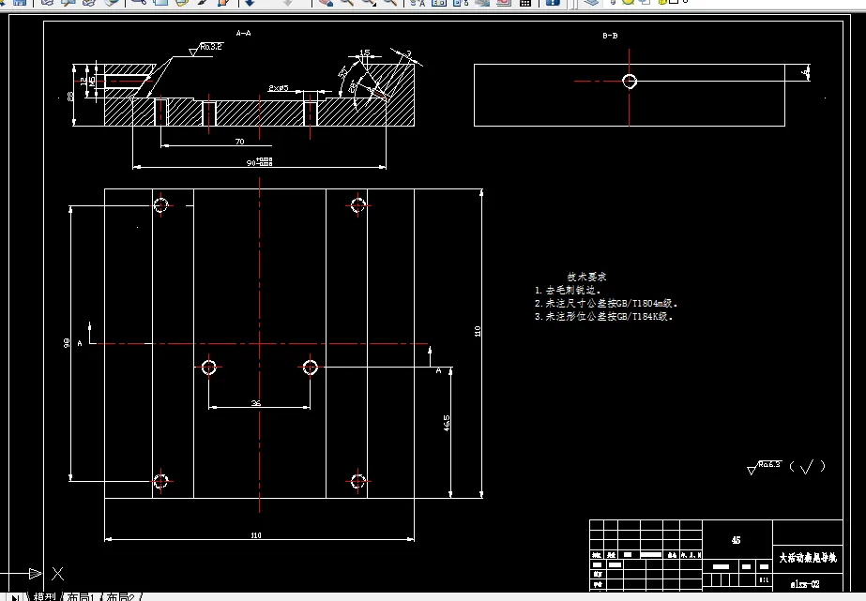Pick the lower-right mounting hole in plan view
This screenshot has height=601, width=866.
(x=357, y=481)
